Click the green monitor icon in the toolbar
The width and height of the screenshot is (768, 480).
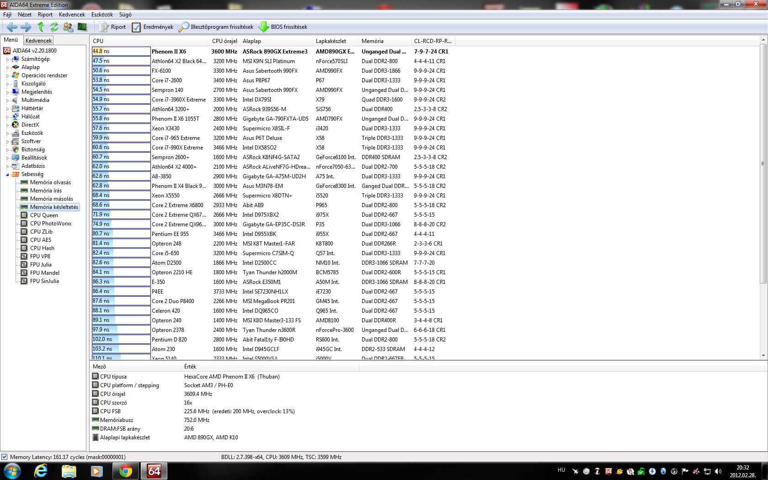coord(82,27)
